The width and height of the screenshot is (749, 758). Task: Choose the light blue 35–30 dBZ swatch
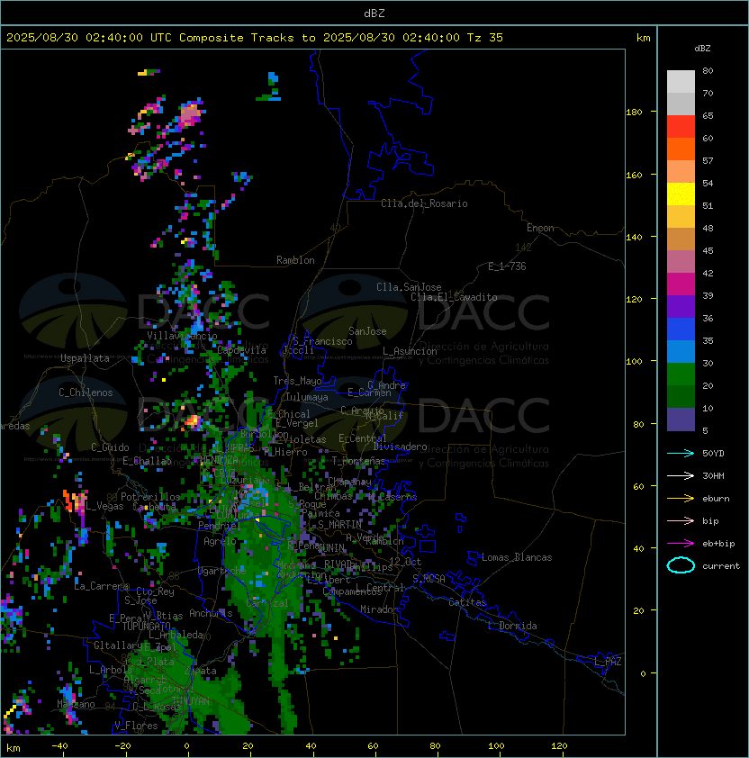tap(681, 351)
